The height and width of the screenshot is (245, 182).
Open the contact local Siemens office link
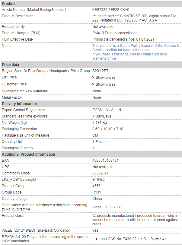(x=130, y=56)
